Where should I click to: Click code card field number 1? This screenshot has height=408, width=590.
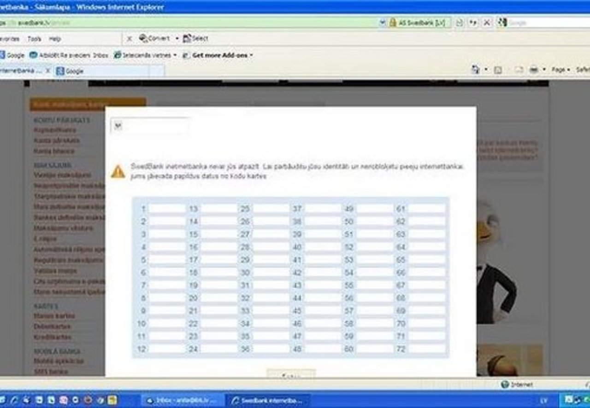166,209
